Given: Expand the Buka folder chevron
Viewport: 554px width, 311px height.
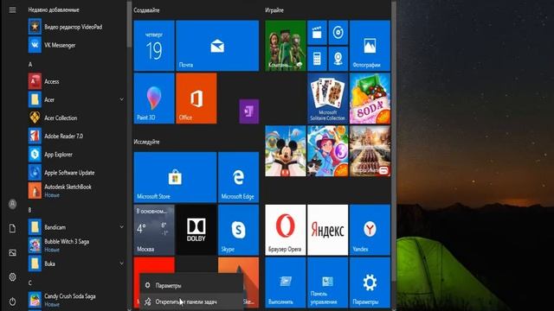Looking at the screenshot, I should [121, 263].
